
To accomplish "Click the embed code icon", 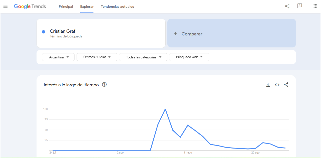I will 277,85.
